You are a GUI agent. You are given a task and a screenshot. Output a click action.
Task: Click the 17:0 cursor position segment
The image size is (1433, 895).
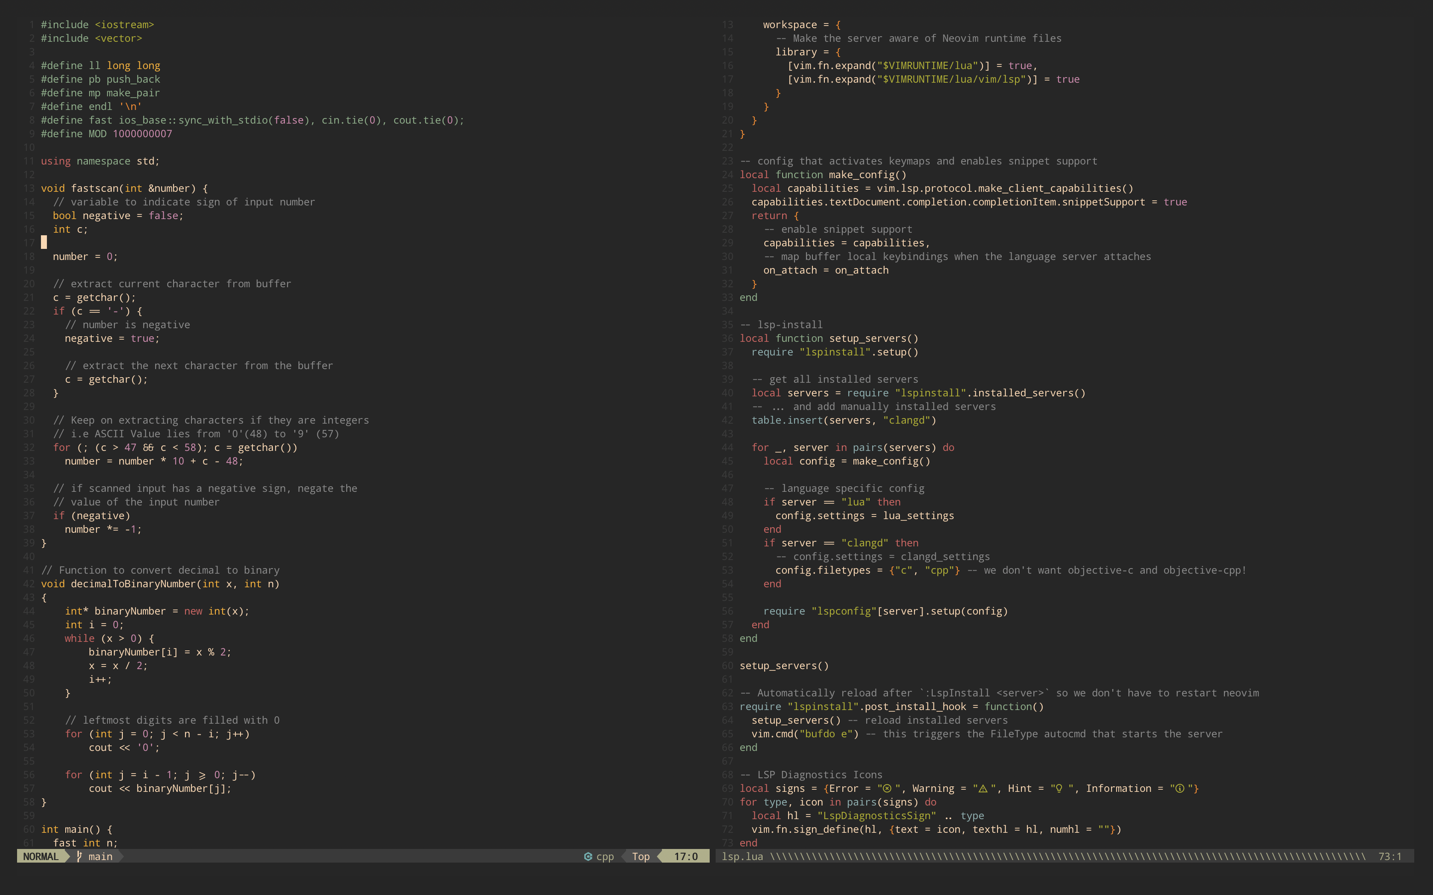686,857
